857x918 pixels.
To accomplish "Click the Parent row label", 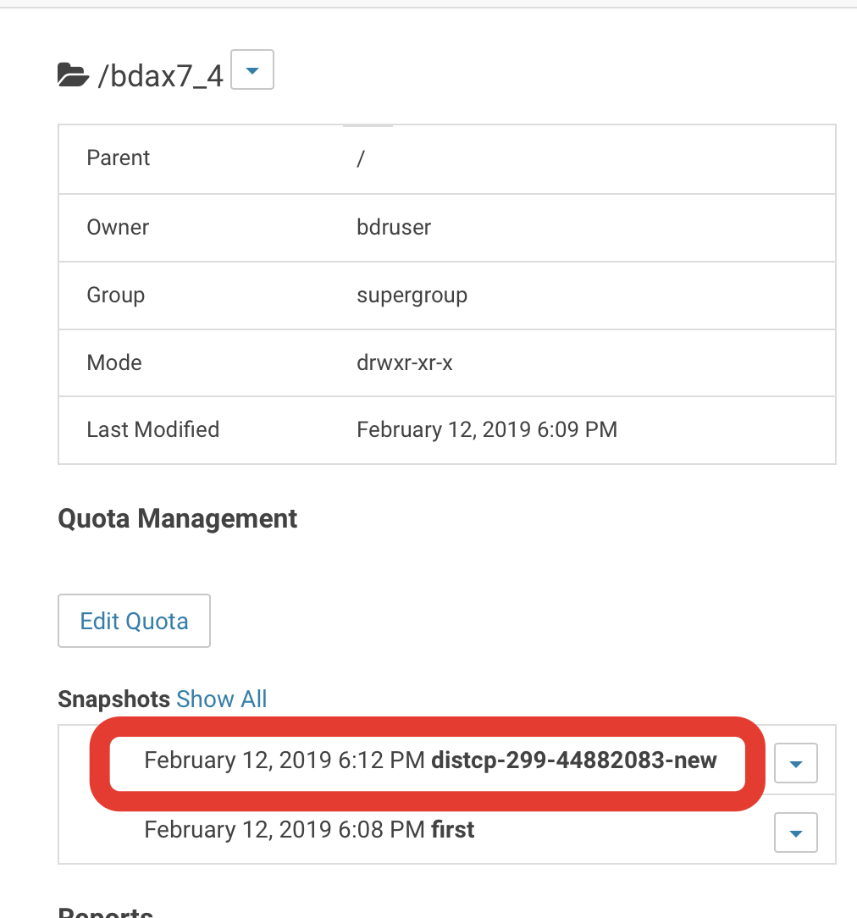I will [118, 158].
